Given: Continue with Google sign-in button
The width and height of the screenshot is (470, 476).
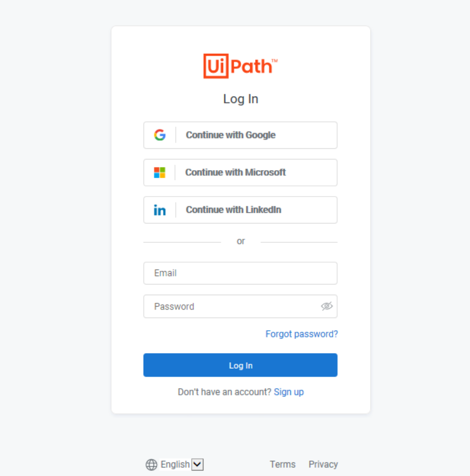Looking at the screenshot, I should (241, 135).
